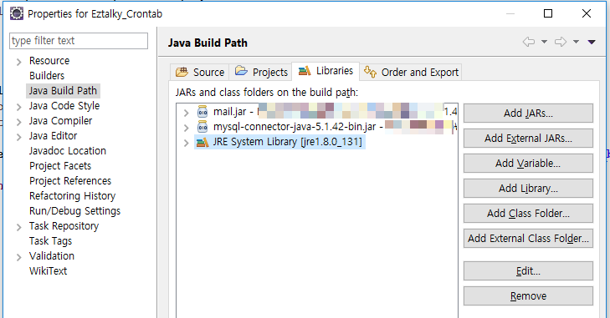Select Java Code Style in the tree
The height and width of the screenshot is (318, 610).
64,106
